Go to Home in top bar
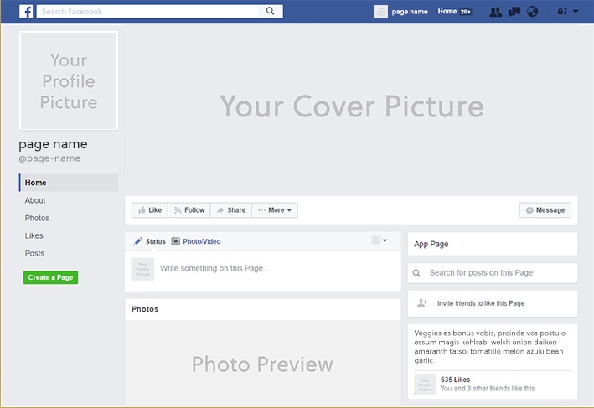 coord(447,12)
